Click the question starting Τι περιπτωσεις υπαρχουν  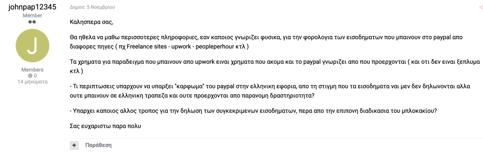(x=270, y=91)
